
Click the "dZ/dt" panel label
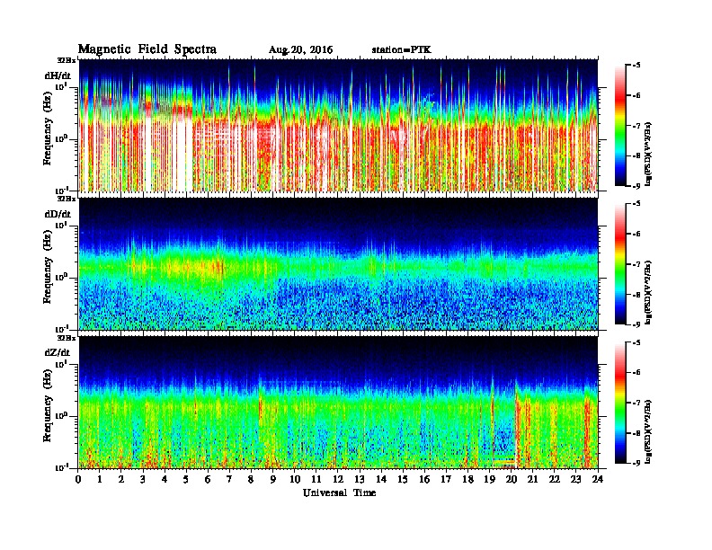tap(58, 352)
